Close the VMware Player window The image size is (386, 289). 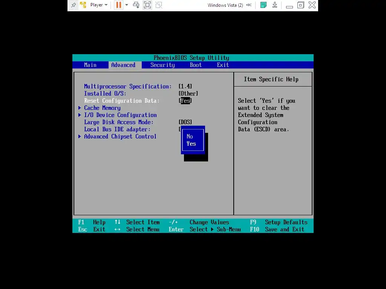[x=312, y=5]
